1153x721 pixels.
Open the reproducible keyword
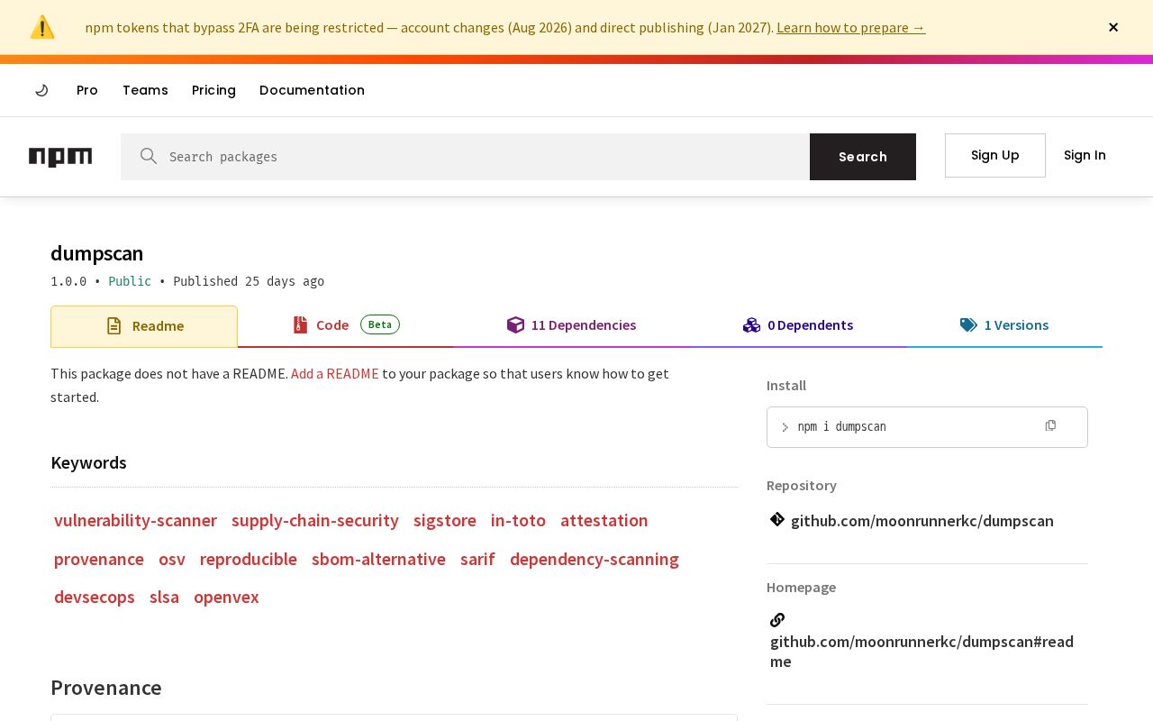pyautogui.click(x=249, y=559)
